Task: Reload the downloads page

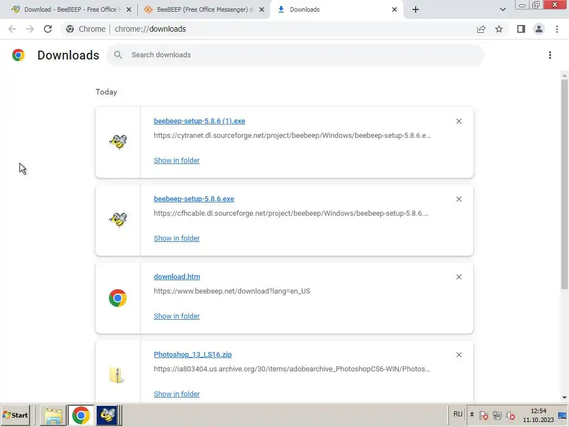Action: 48,29
